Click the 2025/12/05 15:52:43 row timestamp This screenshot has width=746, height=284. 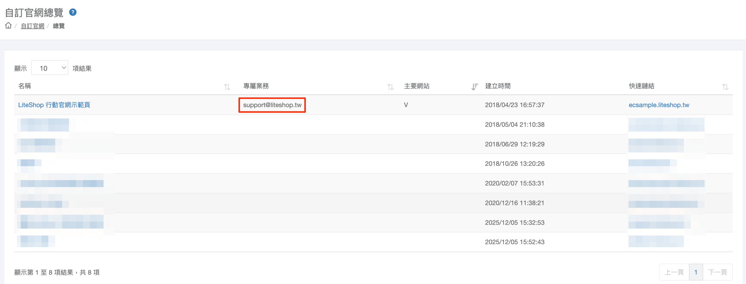tap(515, 242)
